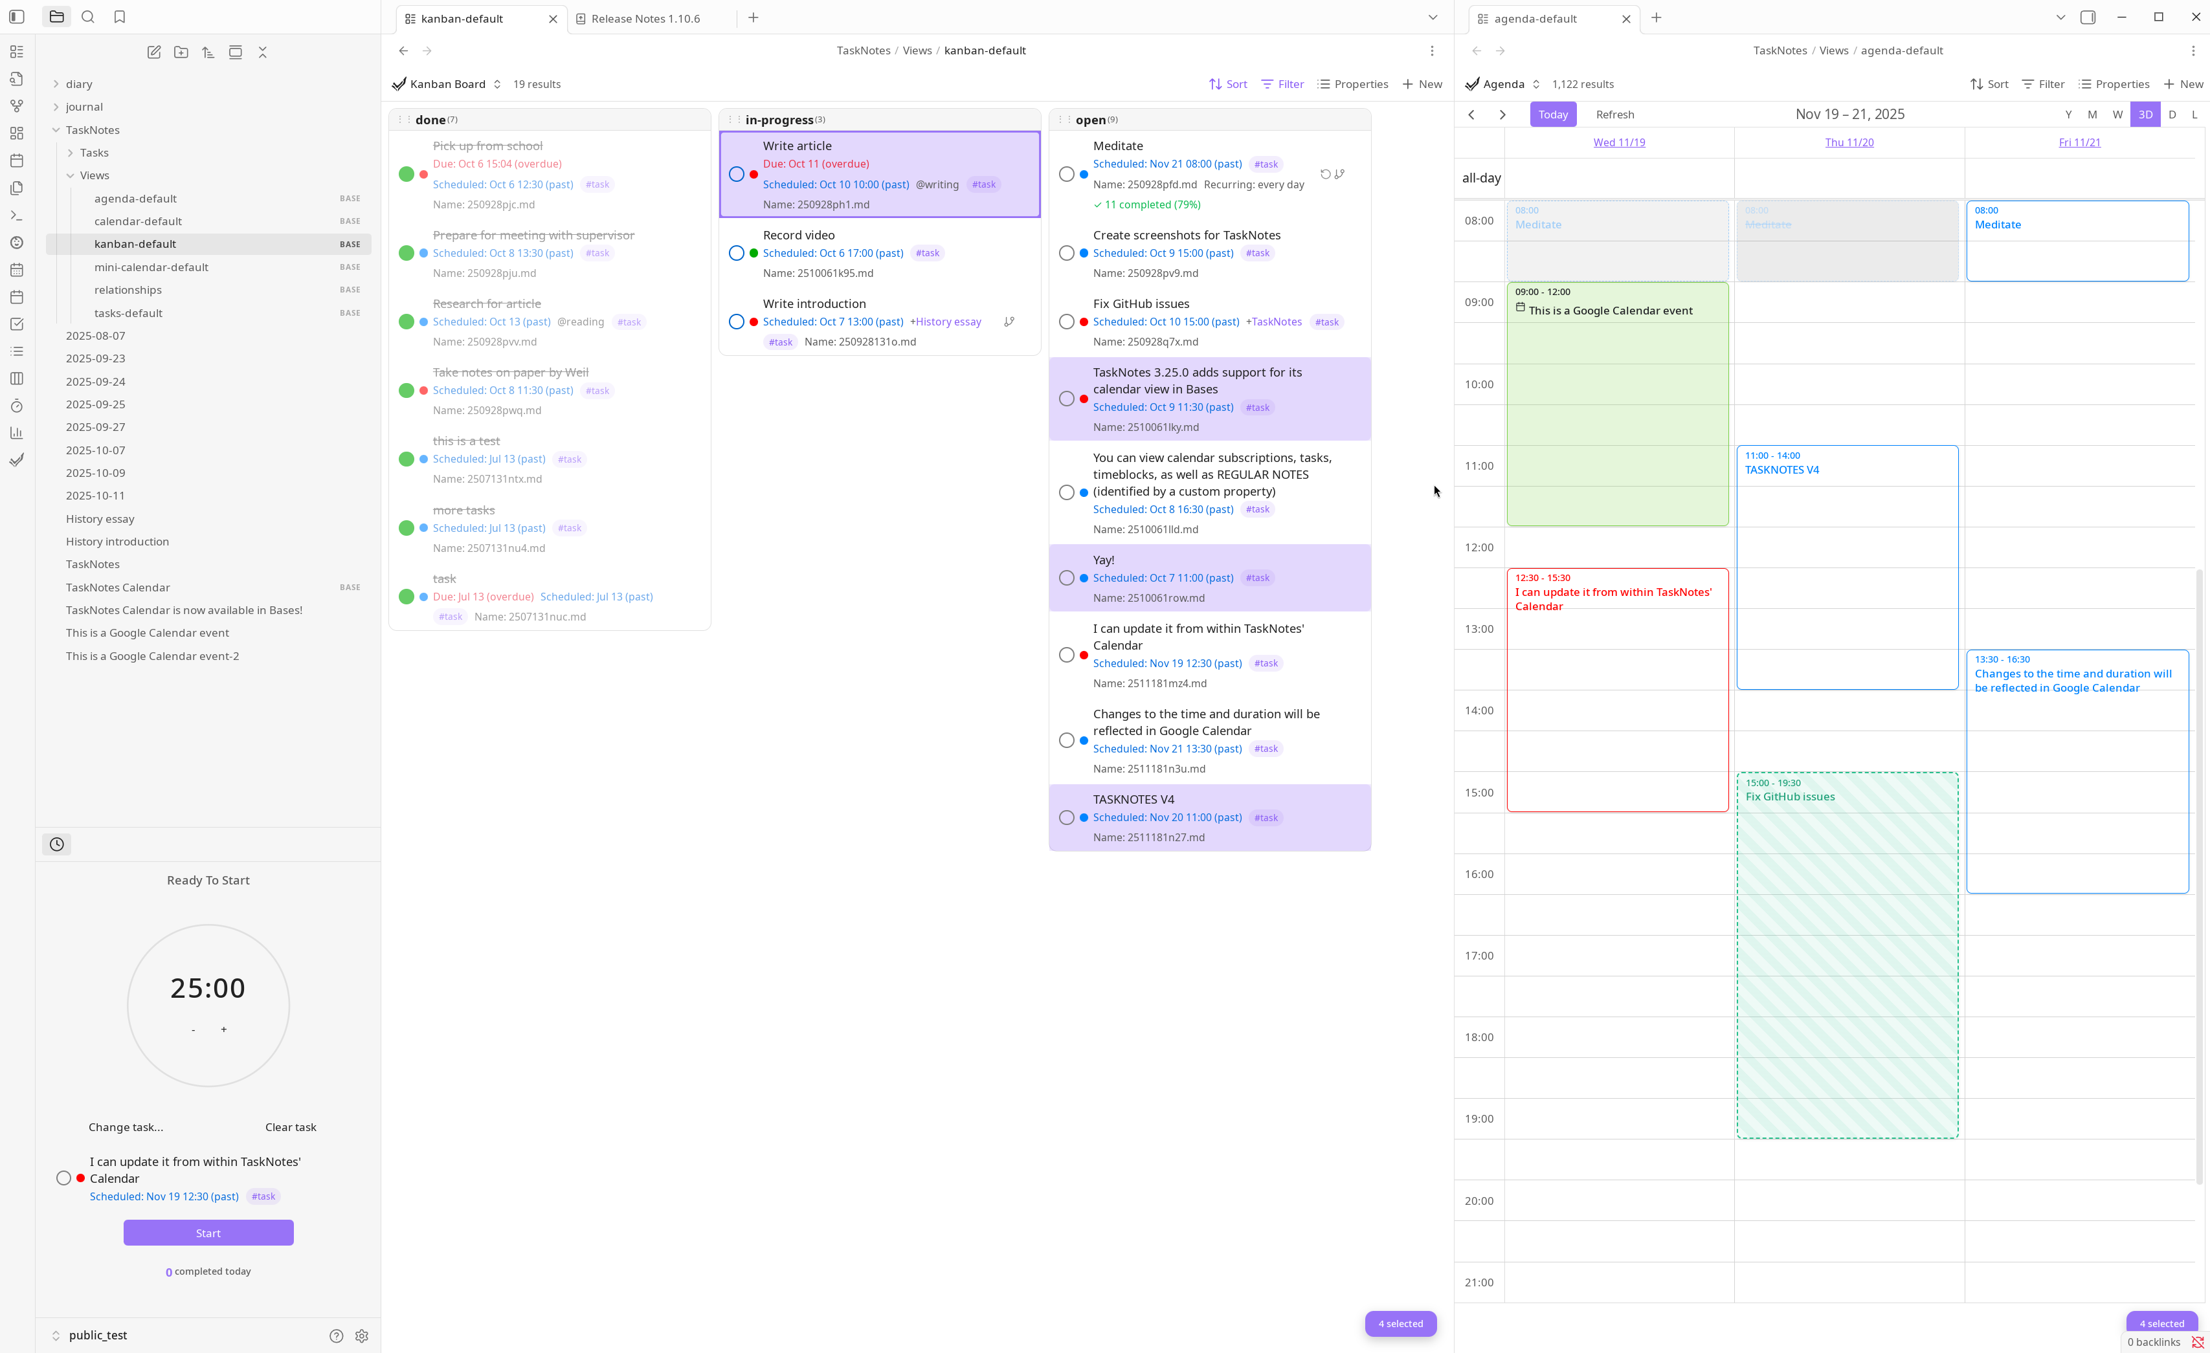Decrease the Pomodoro duration with the minus control
2210x1353 pixels.
[193, 1029]
